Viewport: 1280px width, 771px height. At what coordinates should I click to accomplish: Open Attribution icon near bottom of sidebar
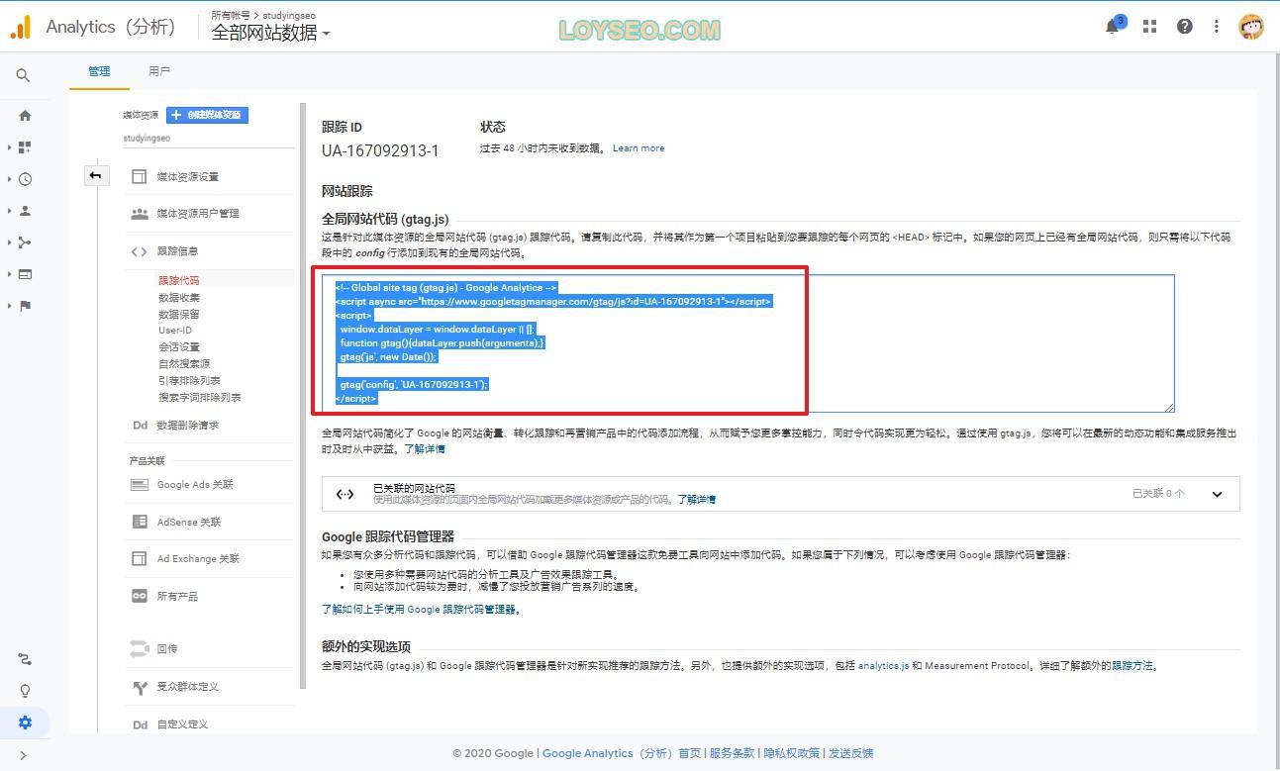pos(25,659)
